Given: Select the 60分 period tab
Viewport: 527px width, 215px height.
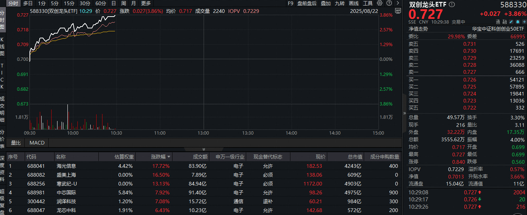Looking at the screenshot, I should click(101, 3).
